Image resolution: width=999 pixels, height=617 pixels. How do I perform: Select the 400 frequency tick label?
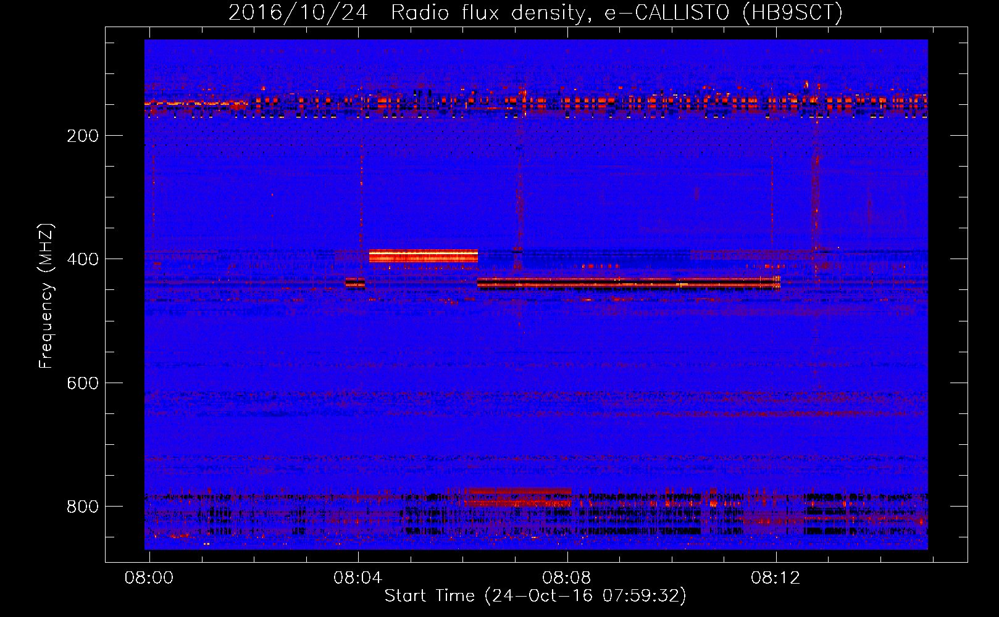coord(83,259)
